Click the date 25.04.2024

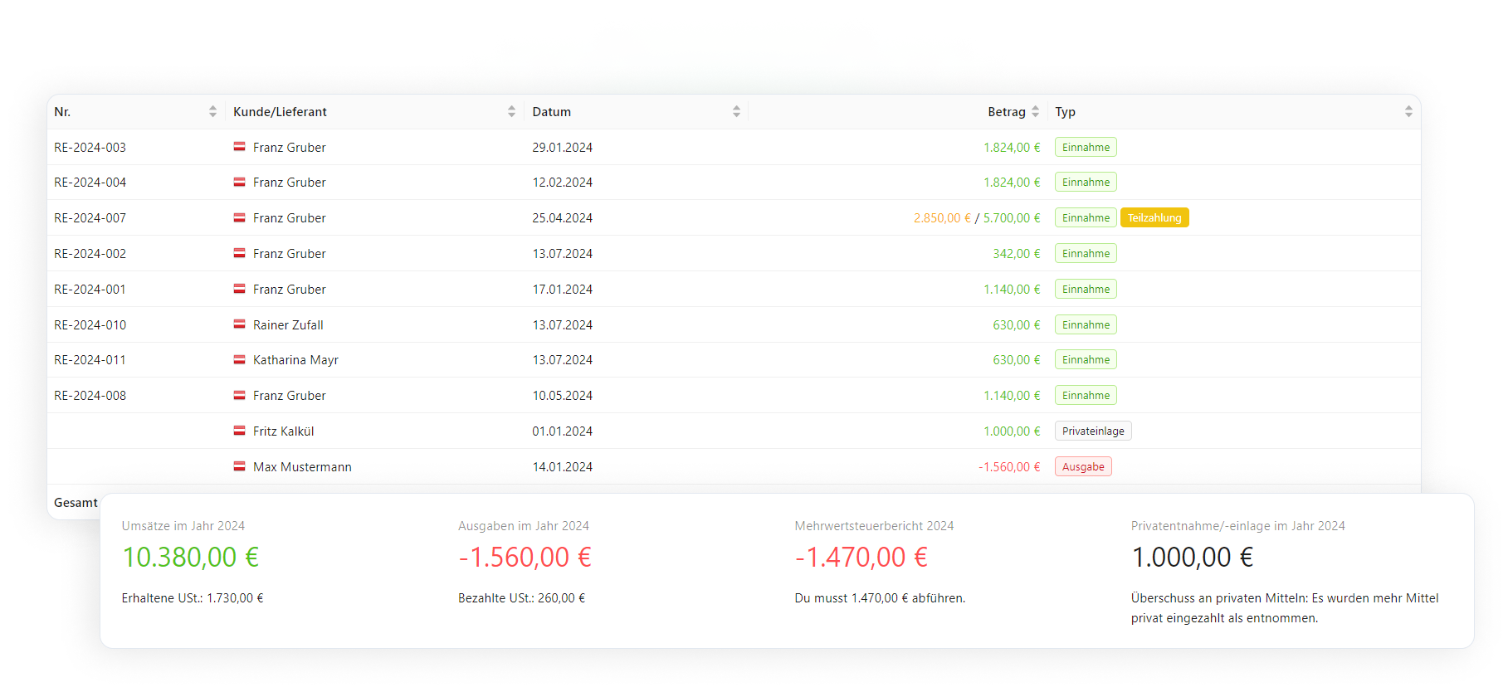(x=562, y=218)
